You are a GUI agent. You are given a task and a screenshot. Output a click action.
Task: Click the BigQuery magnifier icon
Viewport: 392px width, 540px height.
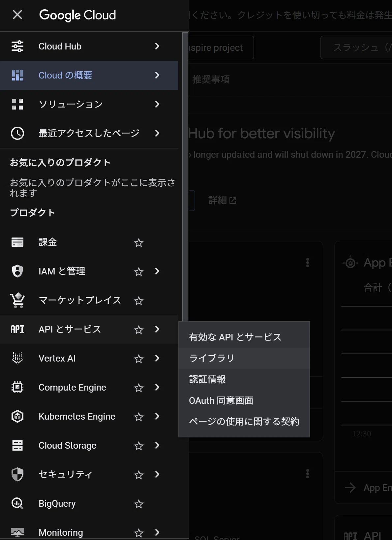click(17, 503)
